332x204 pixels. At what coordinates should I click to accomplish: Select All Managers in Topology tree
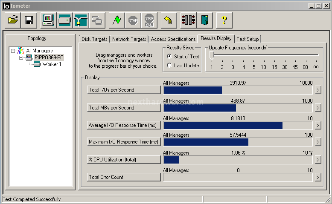(39, 51)
